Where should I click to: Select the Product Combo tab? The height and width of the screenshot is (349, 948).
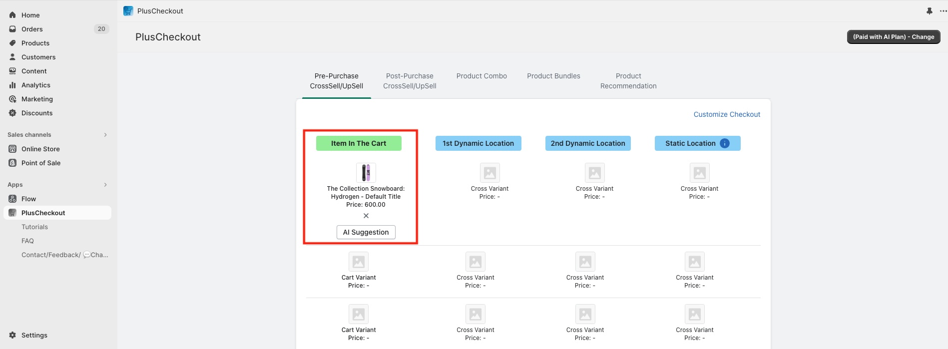click(481, 76)
